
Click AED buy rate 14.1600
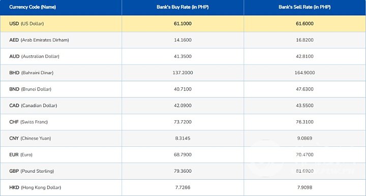tap(182, 40)
